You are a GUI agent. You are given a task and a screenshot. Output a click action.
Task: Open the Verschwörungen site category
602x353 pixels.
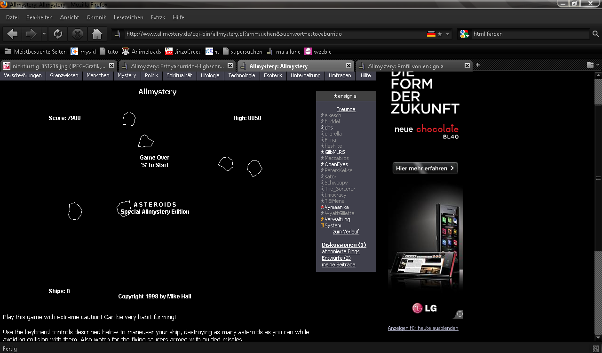tap(23, 75)
